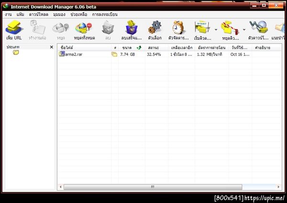Open the ดาวน์โหลด (Downloads) menu

(39, 14)
